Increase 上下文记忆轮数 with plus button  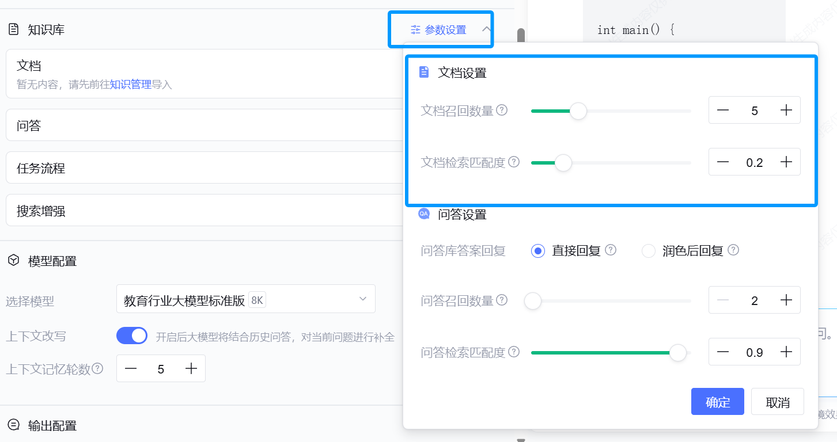191,369
